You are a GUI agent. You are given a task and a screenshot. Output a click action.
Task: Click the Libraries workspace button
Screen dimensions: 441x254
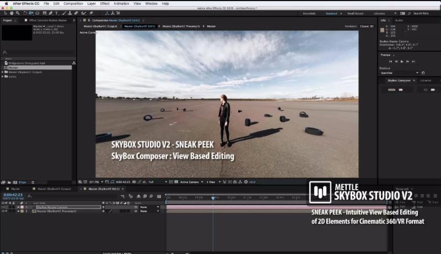tap(379, 13)
